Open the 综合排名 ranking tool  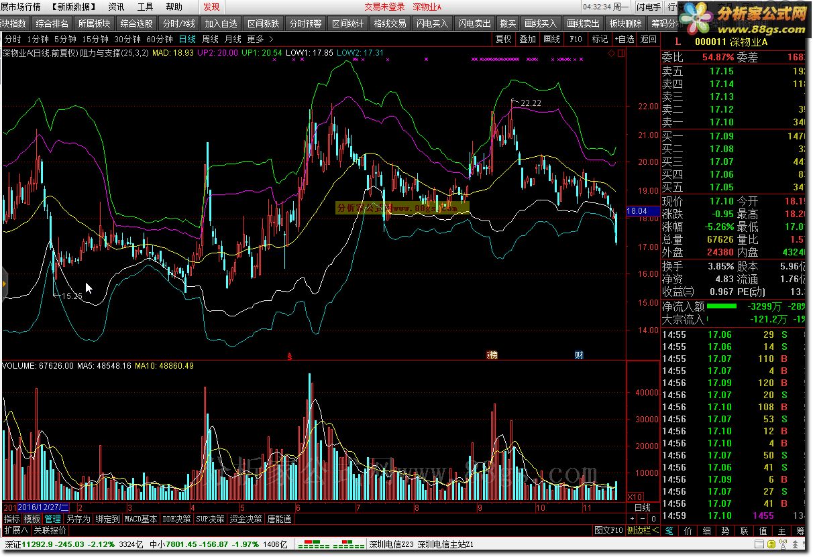pyautogui.click(x=52, y=23)
